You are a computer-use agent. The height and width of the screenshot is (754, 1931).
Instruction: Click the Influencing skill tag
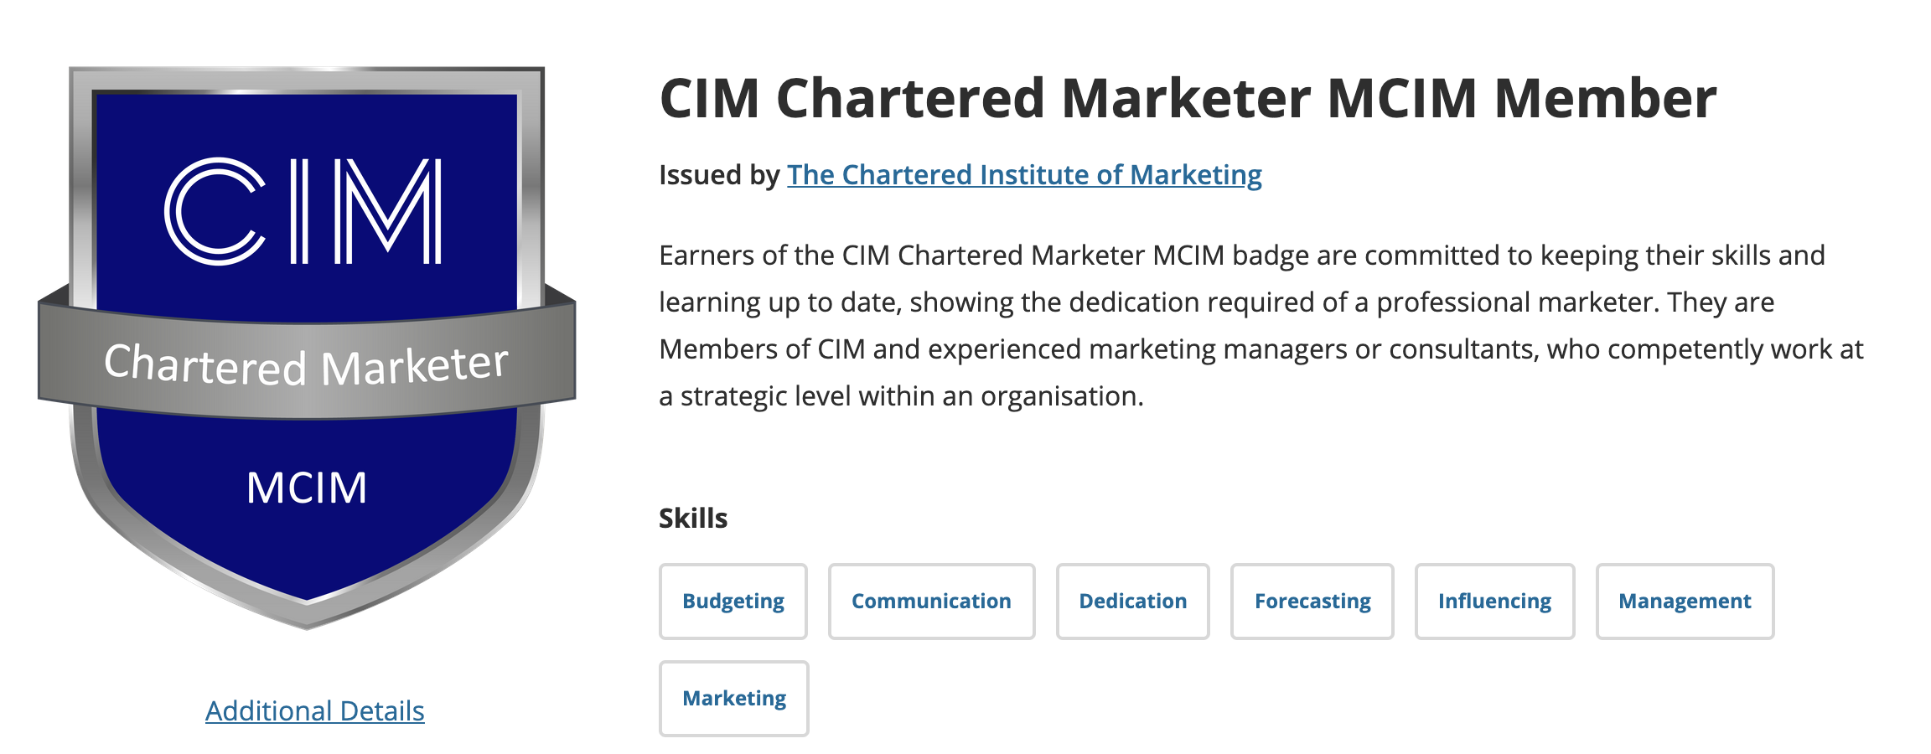click(x=1494, y=602)
